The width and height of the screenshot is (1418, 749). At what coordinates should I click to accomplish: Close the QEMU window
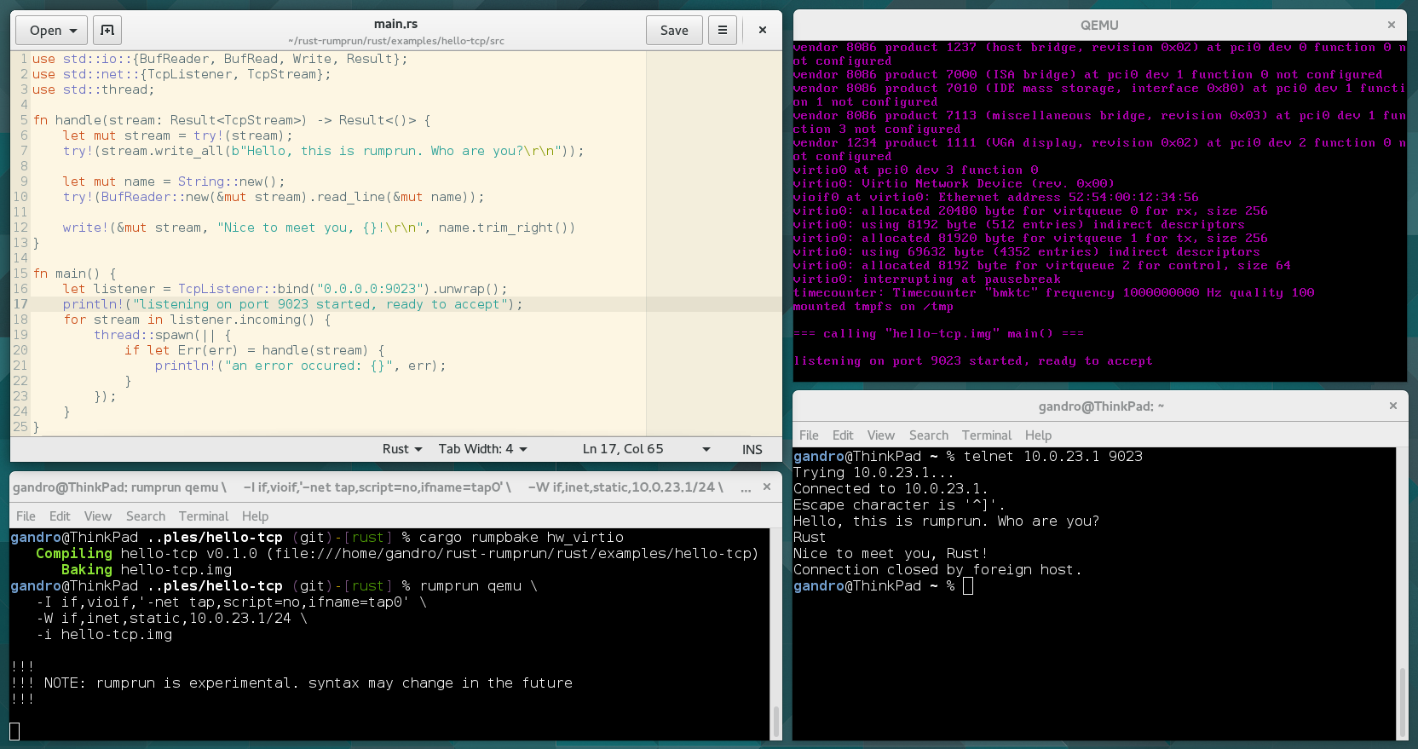[1392, 25]
